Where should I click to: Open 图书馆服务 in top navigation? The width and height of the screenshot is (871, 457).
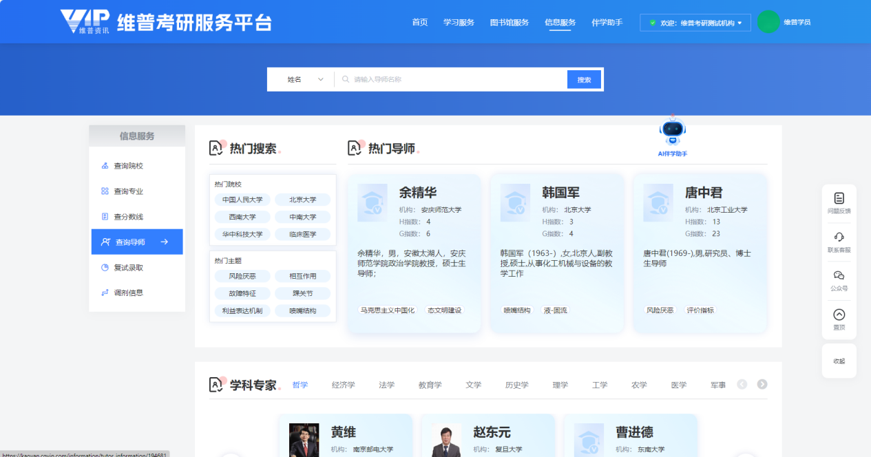pos(510,23)
